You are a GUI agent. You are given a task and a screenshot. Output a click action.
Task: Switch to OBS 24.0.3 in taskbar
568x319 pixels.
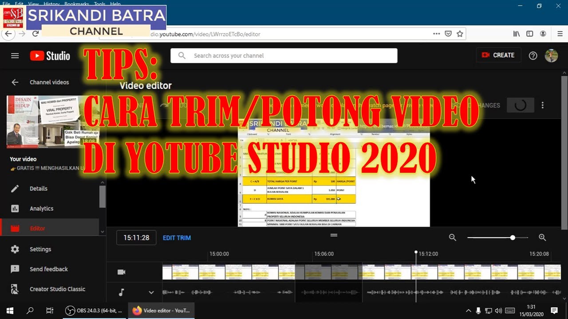94,311
